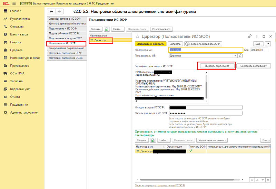Click the back navigation arrow
This screenshot has height=189, width=276.
(52, 11)
